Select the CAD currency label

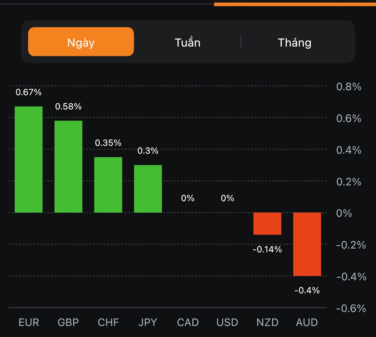(x=188, y=322)
